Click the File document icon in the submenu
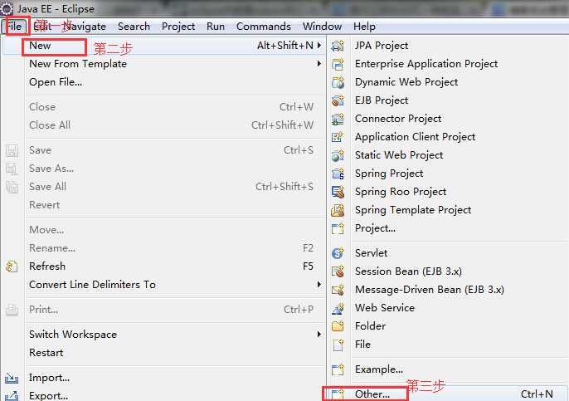 pyautogui.click(x=338, y=345)
